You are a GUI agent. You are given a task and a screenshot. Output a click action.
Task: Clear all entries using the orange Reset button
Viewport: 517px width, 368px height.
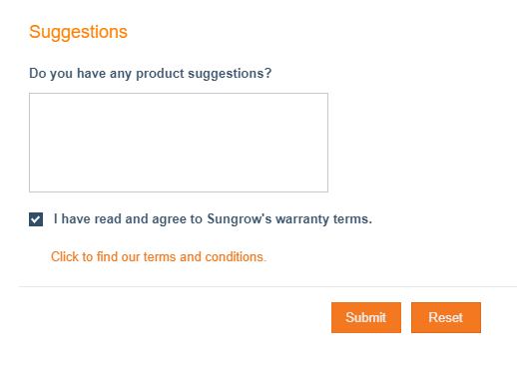446,317
